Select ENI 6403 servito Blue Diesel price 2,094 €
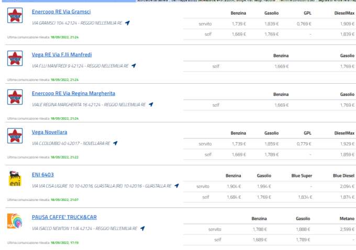The height and width of the screenshot is (250, 356). [x=347, y=187]
